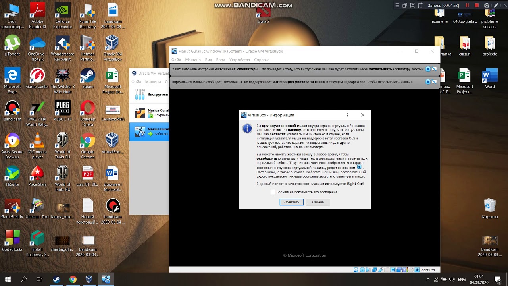Click the help question mark in Information dialog
The width and height of the screenshot is (508, 286).
pyautogui.click(x=348, y=115)
